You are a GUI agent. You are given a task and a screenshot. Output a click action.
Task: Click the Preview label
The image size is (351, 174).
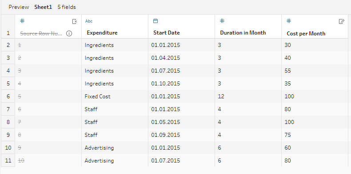(19, 7)
